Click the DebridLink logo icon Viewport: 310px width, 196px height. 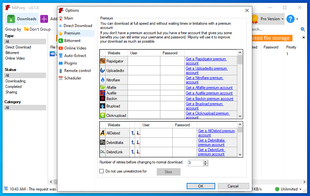click(x=102, y=152)
